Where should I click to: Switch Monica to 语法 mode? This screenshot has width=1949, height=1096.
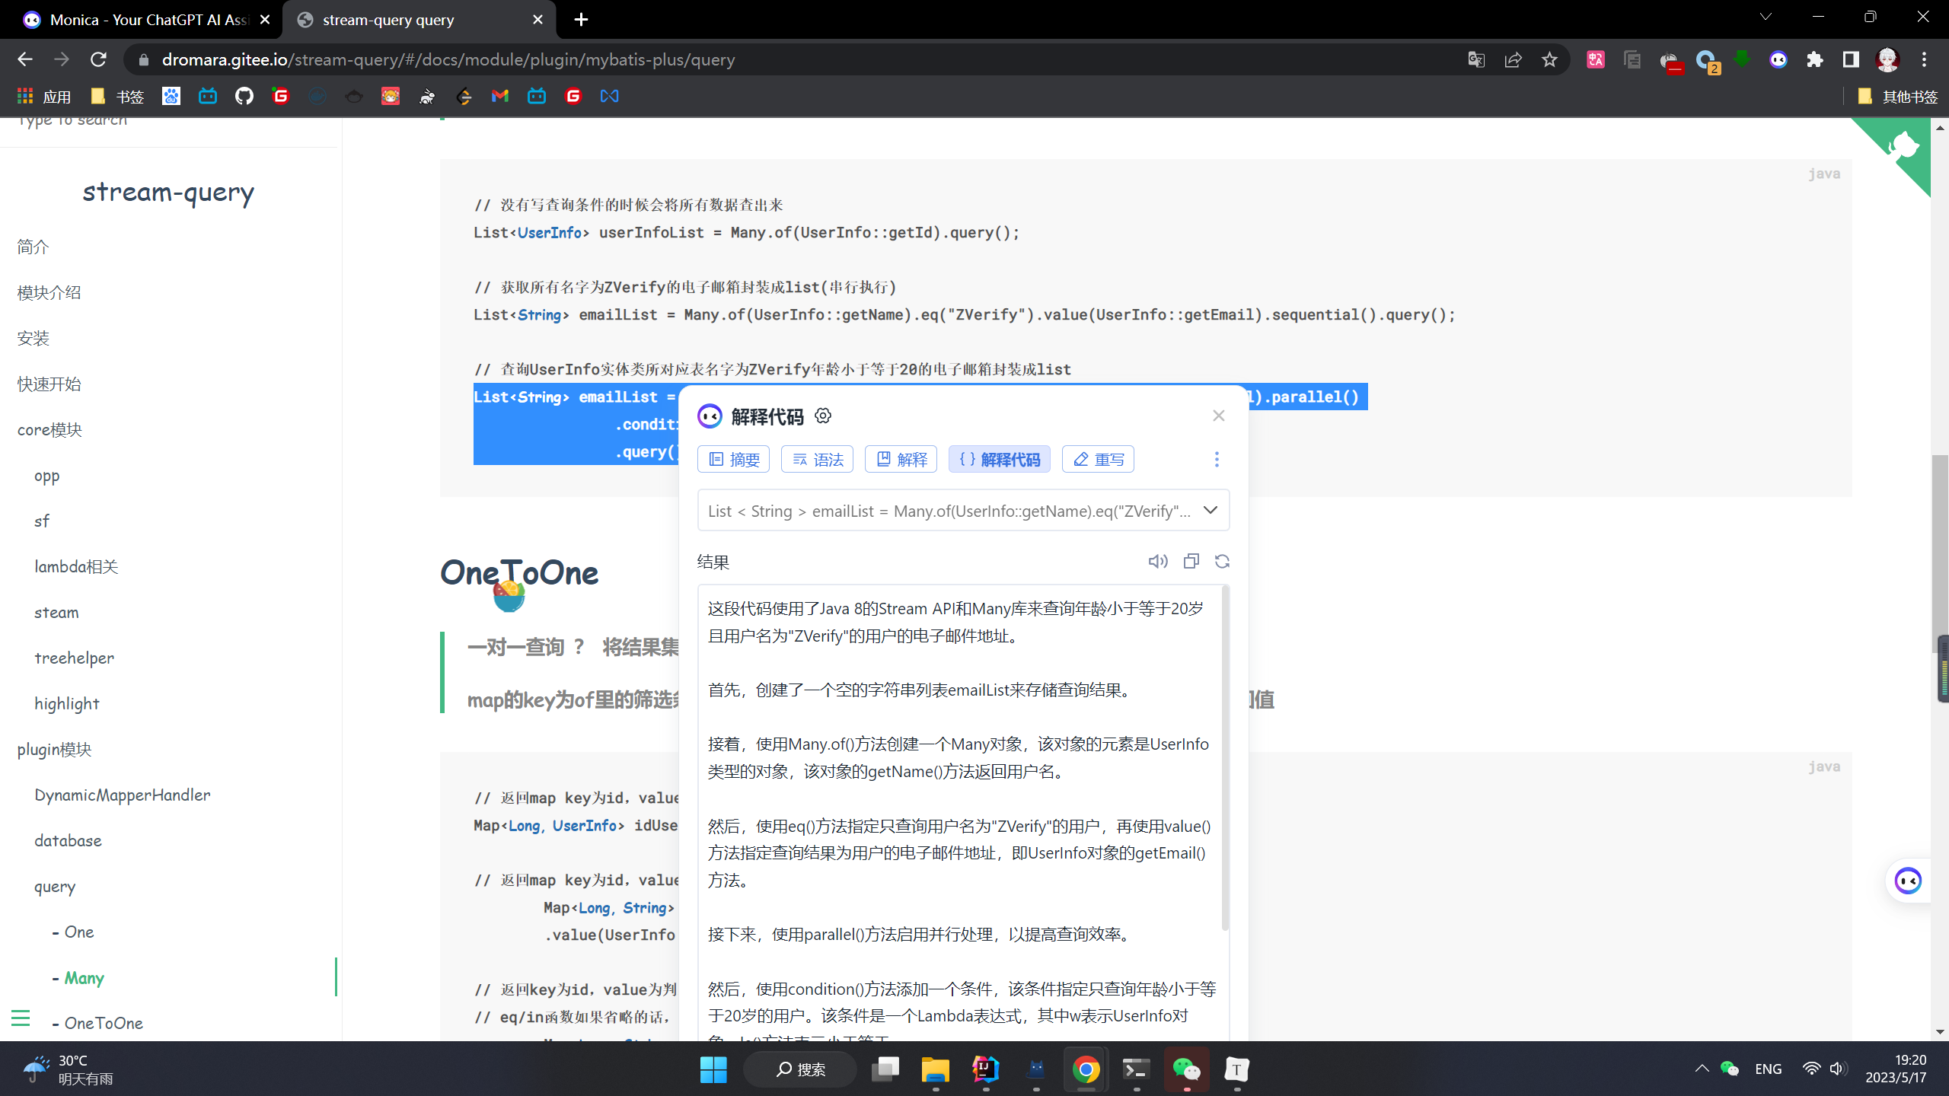816,459
